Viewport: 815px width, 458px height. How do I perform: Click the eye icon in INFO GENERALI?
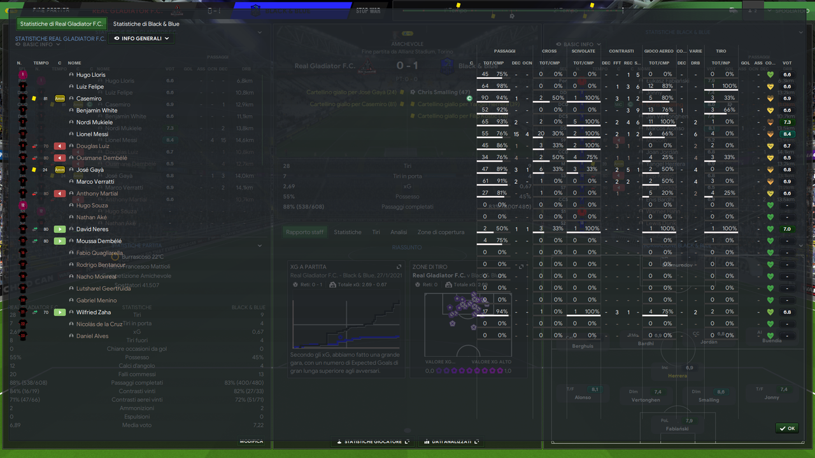click(118, 38)
